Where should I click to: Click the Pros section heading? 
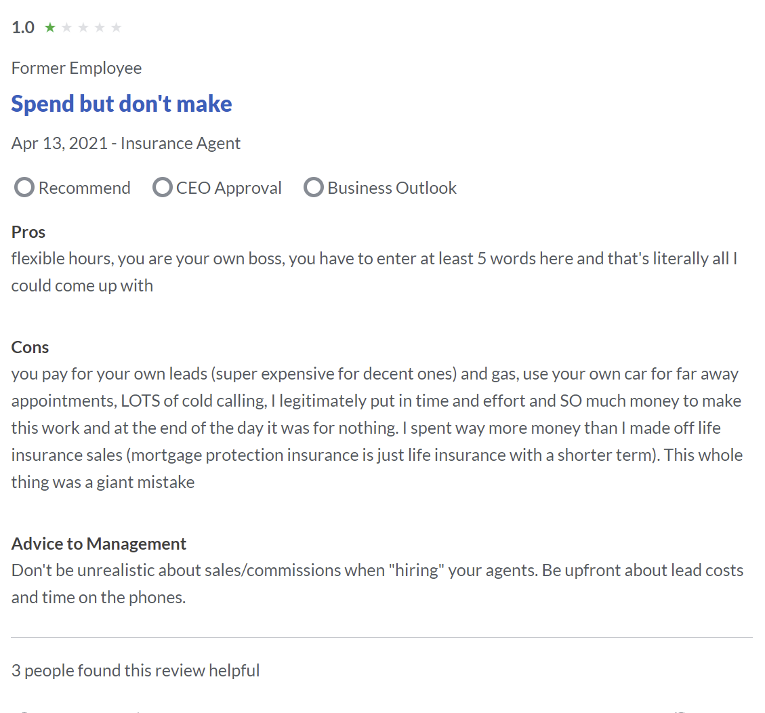pyautogui.click(x=28, y=232)
